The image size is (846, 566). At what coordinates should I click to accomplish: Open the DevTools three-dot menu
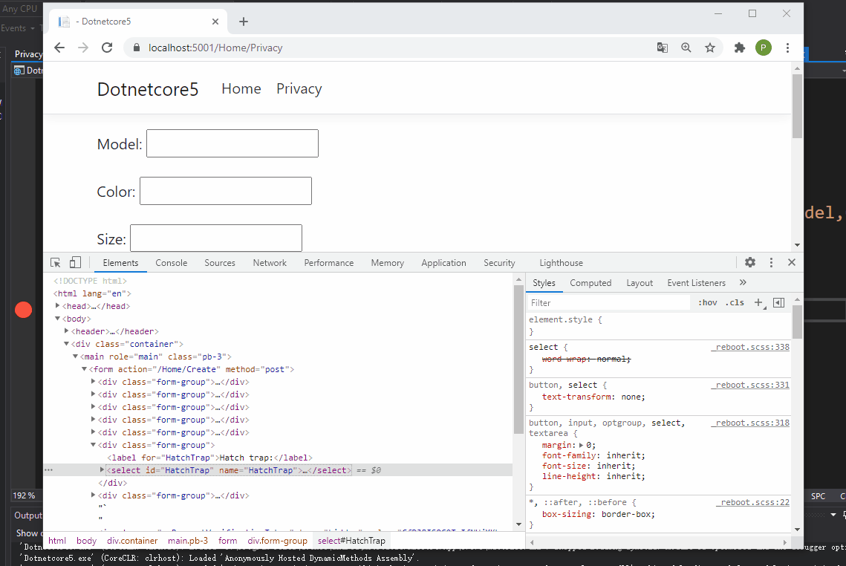771,262
